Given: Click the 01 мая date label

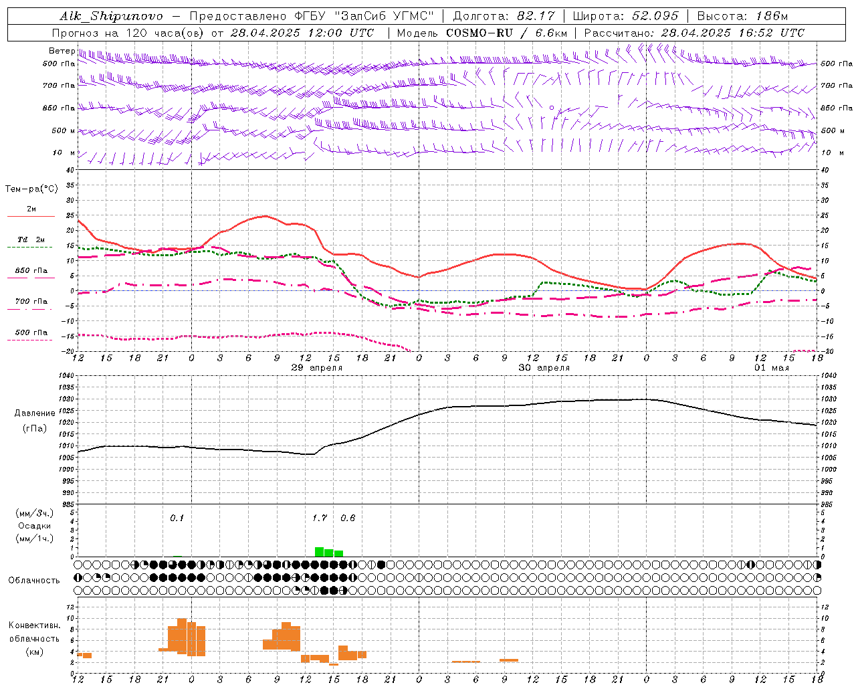Looking at the screenshot, I should point(772,368).
